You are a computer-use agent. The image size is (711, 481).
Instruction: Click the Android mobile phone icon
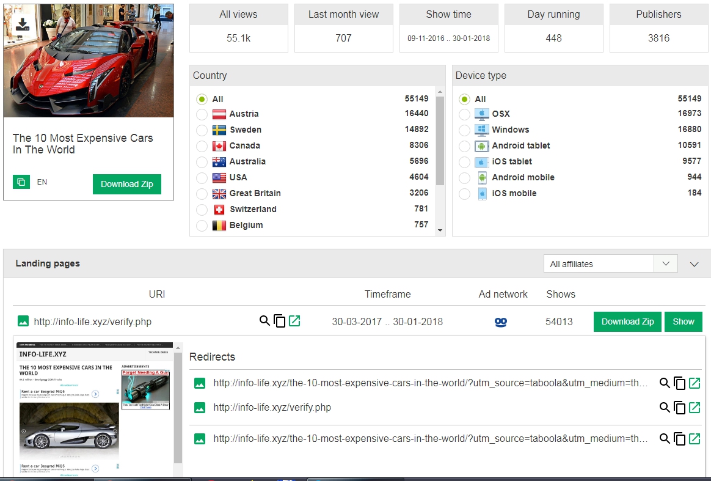click(x=482, y=178)
